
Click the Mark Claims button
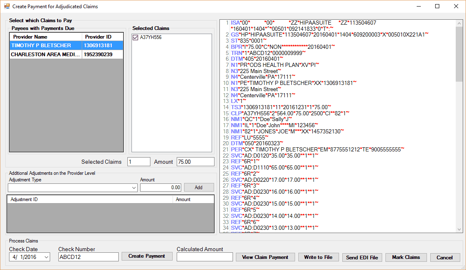point(406,257)
